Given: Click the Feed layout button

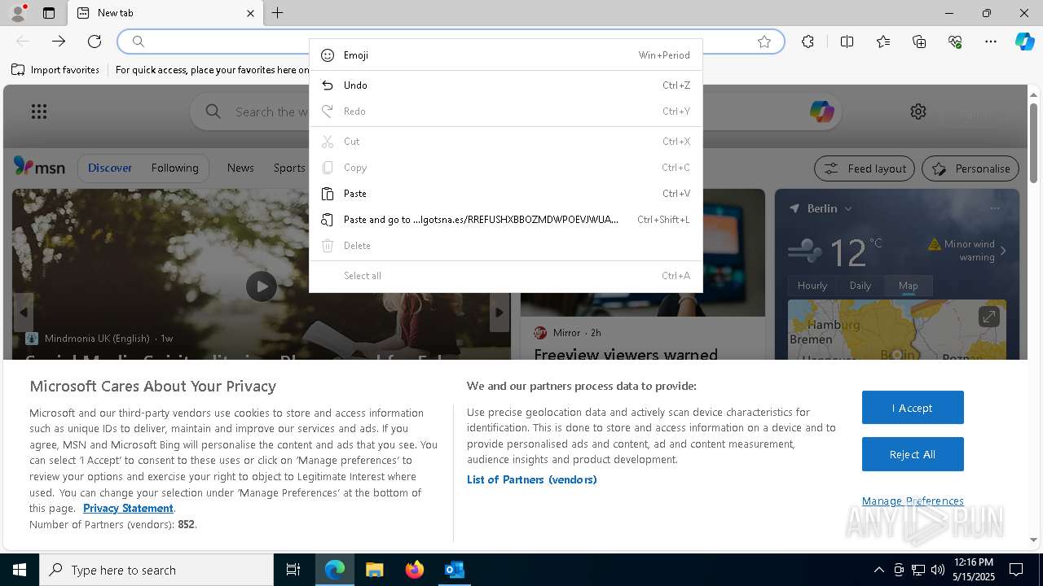Looking at the screenshot, I should (865, 168).
